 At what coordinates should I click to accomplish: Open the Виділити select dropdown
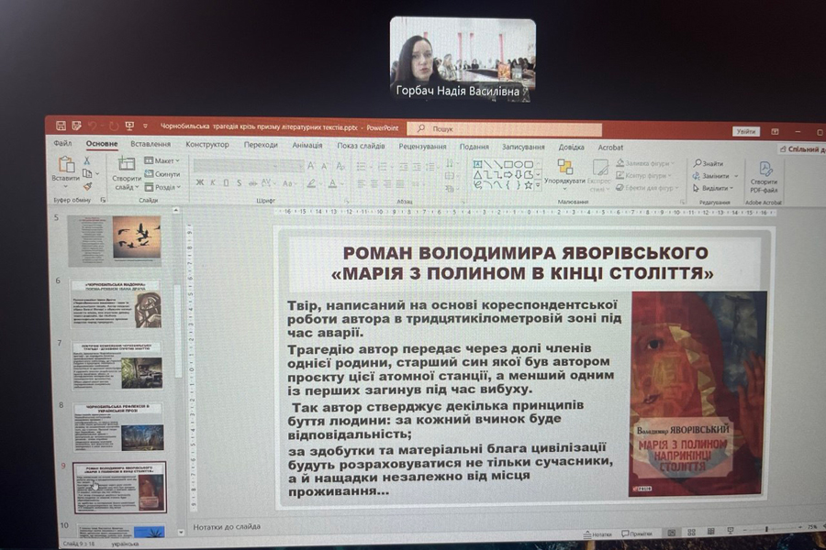(x=713, y=188)
